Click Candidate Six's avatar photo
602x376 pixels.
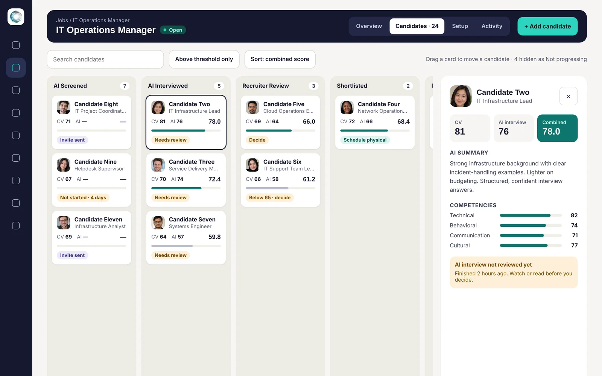[x=252, y=165]
